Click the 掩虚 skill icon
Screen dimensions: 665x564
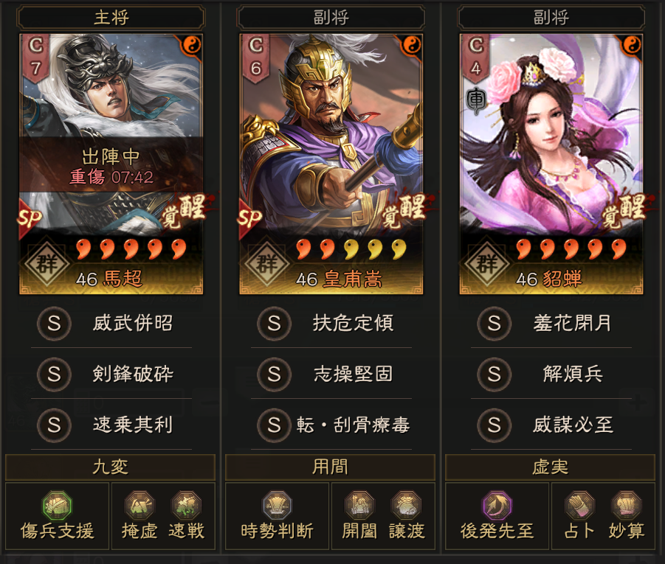coord(139,505)
